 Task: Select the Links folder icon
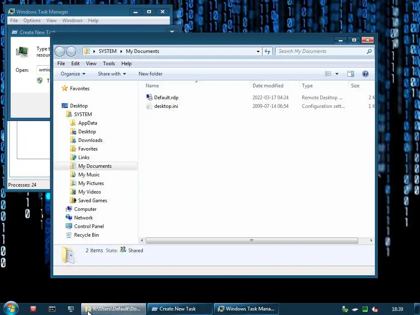tap(73, 157)
